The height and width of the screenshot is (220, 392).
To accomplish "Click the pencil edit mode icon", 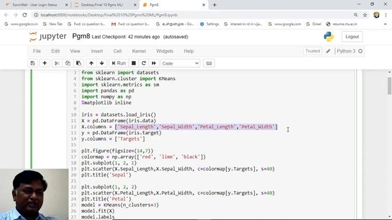I will (x=328, y=51).
